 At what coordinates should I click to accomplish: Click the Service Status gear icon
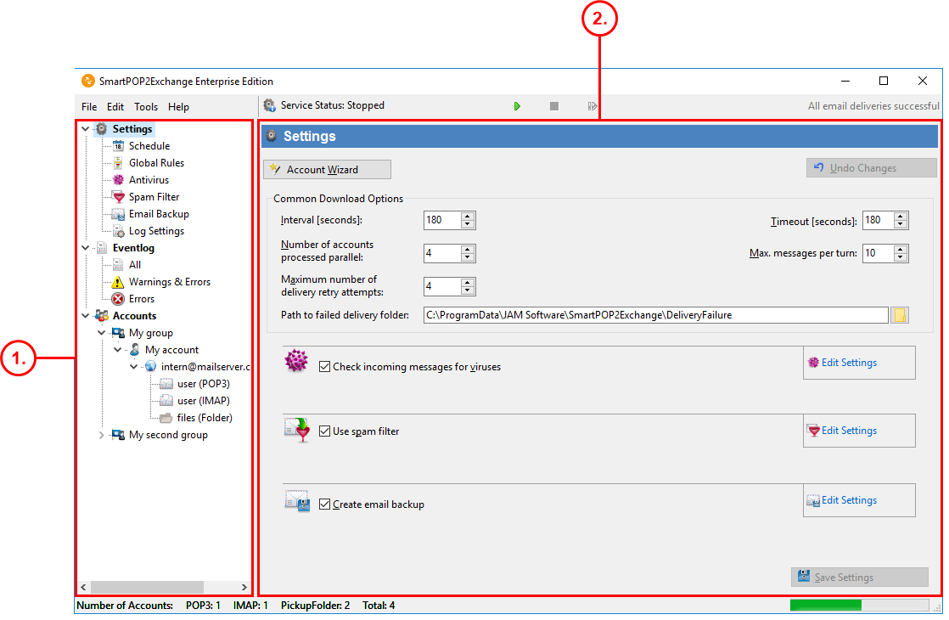pos(269,105)
